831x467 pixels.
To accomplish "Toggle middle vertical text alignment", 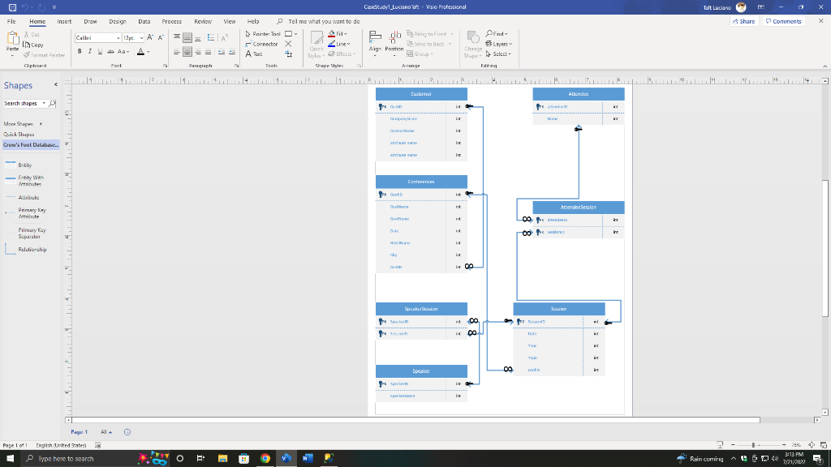I will pos(187,37).
